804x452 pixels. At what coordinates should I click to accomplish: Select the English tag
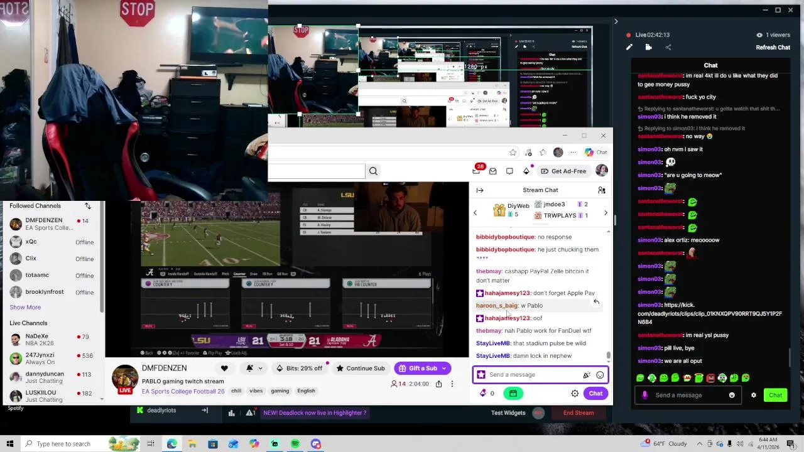pos(306,390)
